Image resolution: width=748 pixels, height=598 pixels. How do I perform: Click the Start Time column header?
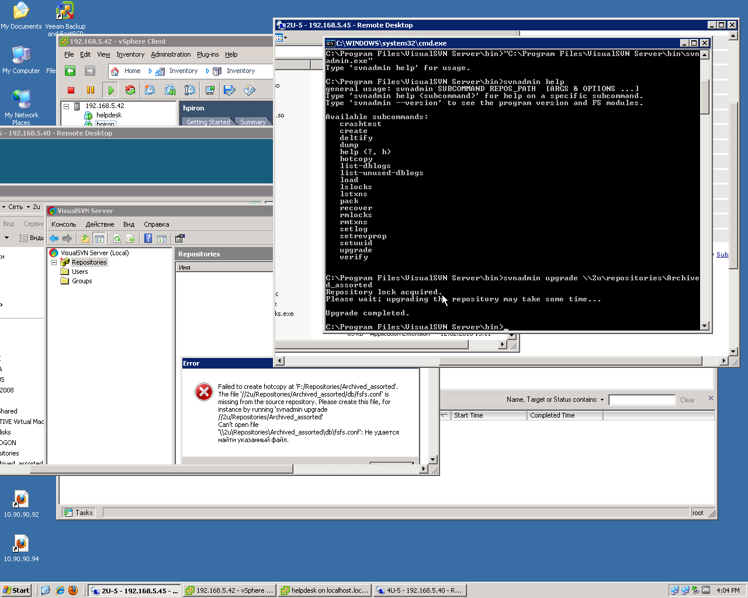click(x=488, y=416)
